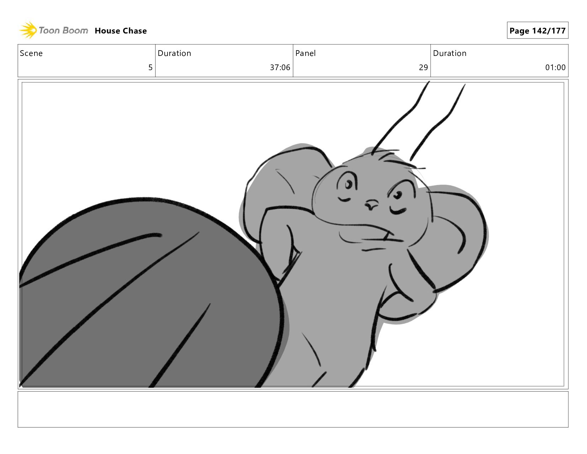Image resolution: width=587 pixels, height=454 pixels.
Task: Click the two strings above mouse head
Action: tap(420, 119)
